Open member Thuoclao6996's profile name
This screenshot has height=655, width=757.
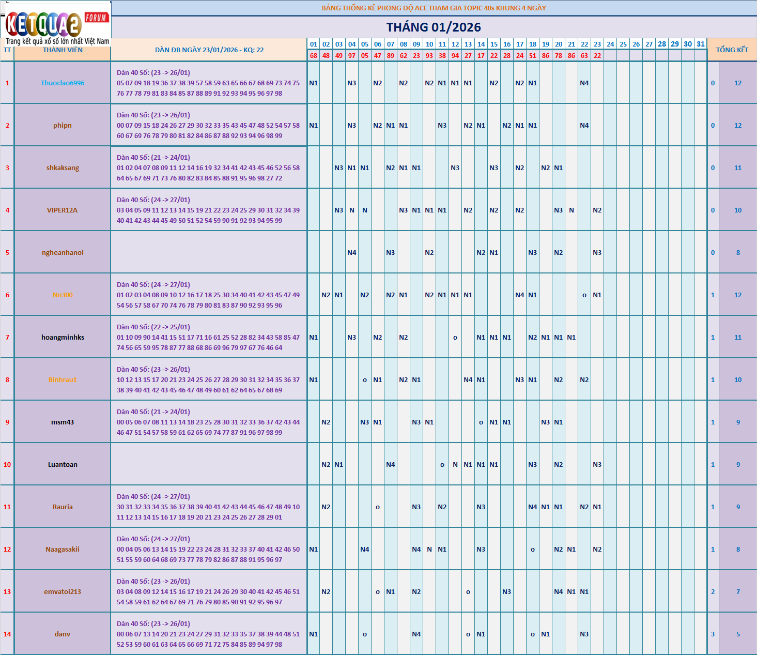[63, 83]
